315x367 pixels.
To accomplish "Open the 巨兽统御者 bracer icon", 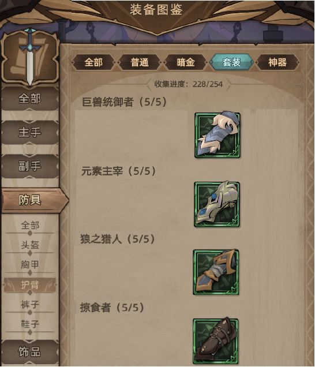I will tap(217, 135).
